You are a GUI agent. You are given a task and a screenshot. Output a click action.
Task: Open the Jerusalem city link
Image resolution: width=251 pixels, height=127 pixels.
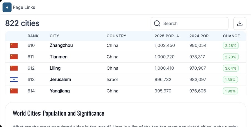click(x=60, y=79)
